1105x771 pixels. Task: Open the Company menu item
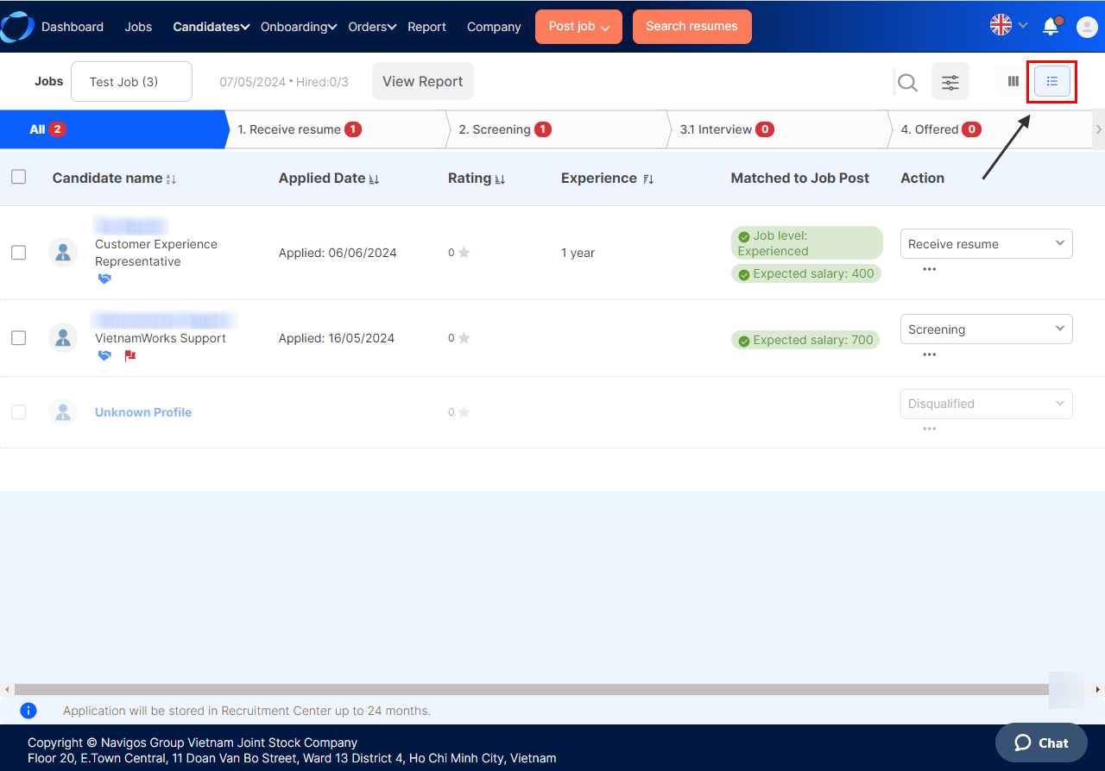pyautogui.click(x=494, y=27)
